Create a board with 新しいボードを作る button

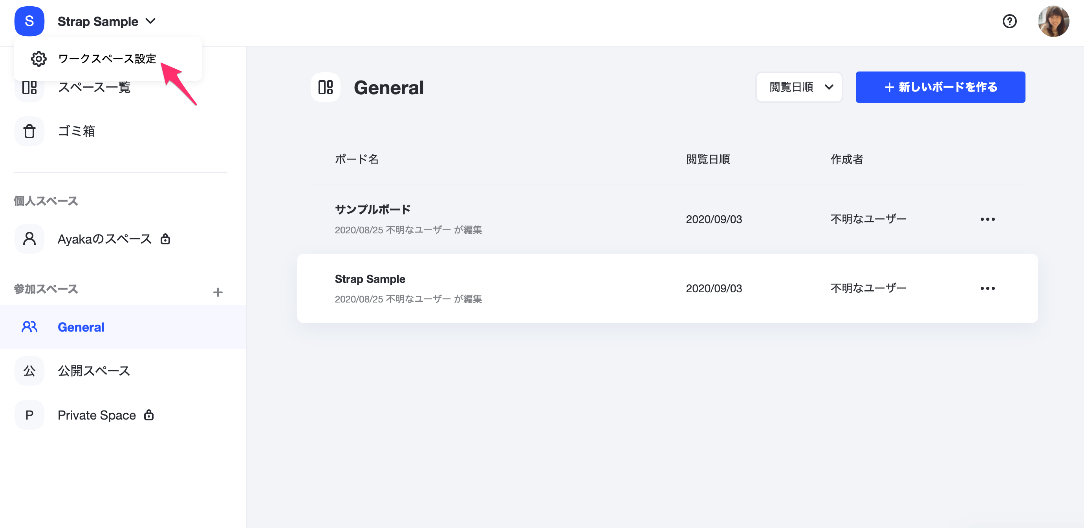coord(940,87)
